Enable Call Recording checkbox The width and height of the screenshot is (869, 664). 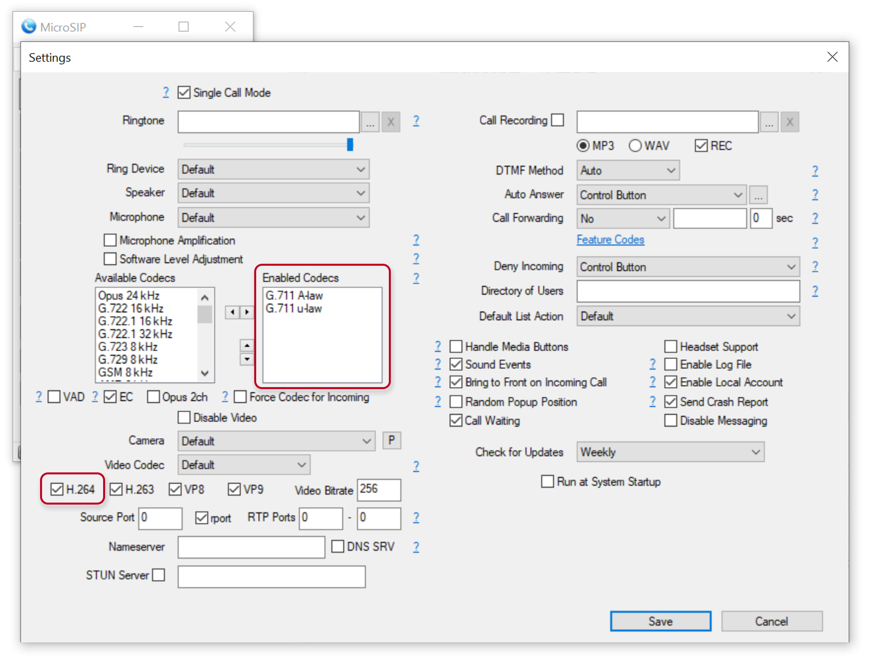tap(557, 120)
